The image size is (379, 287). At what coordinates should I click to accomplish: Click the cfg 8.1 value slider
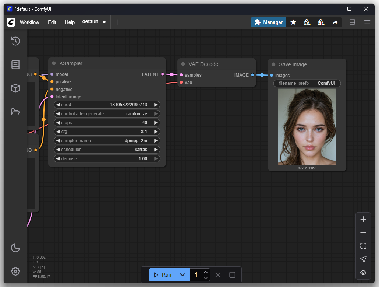107,132
